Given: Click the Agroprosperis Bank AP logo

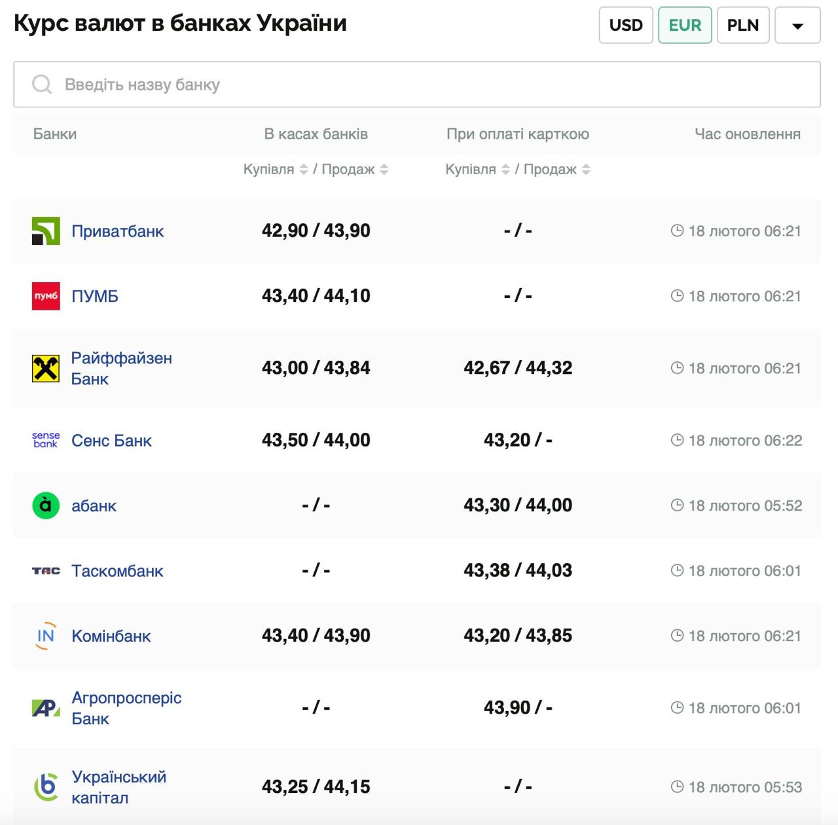Looking at the screenshot, I should point(46,708).
